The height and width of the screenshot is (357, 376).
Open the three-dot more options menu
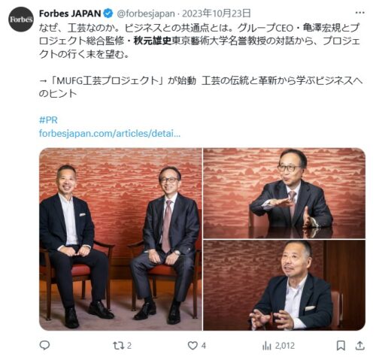(x=360, y=13)
